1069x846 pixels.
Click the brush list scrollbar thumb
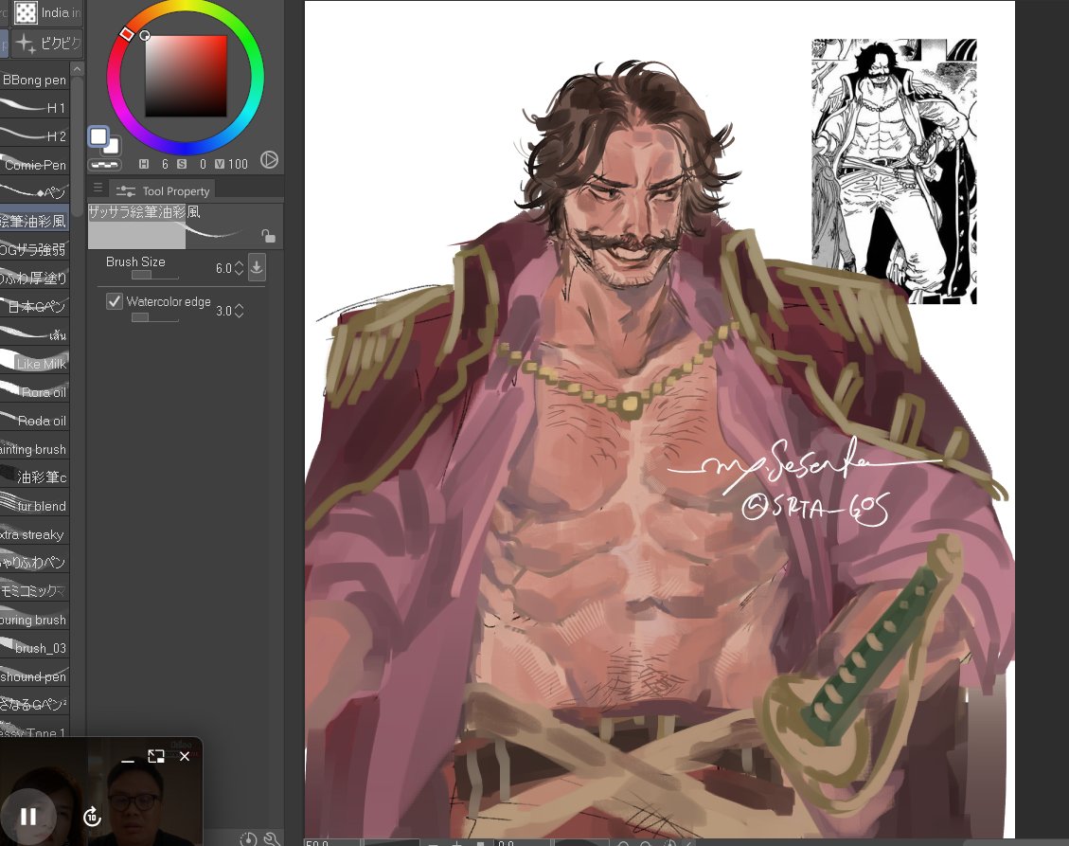(x=77, y=147)
